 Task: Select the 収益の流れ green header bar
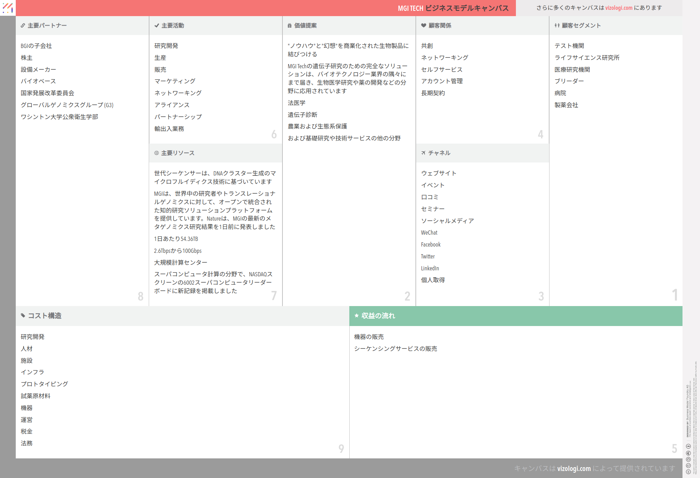[x=516, y=316]
